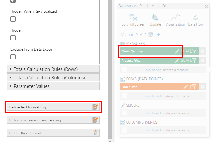Click 'click to add' link under Slicers
Screen dimensions: 212x142
(153, 113)
